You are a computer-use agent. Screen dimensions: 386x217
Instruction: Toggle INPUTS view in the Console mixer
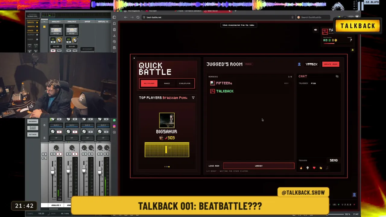(x=33, y=22)
